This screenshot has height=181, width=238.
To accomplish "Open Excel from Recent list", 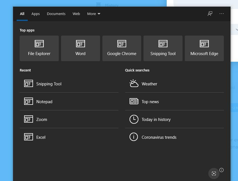I will [x=41, y=137].
